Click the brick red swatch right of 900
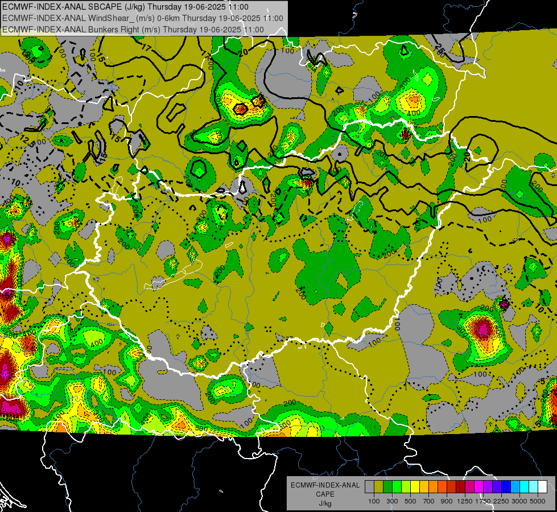Image resolution: width=557 pixels, height=512 pixels. pyautogui.click(x=452, y=487)
